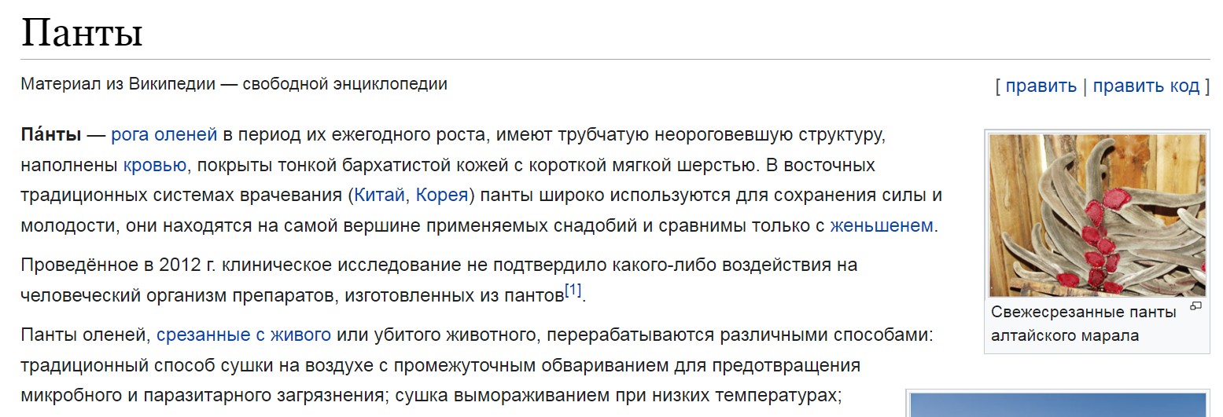
Task: Open the 'женьшенем' link
Action: point(881,226)
